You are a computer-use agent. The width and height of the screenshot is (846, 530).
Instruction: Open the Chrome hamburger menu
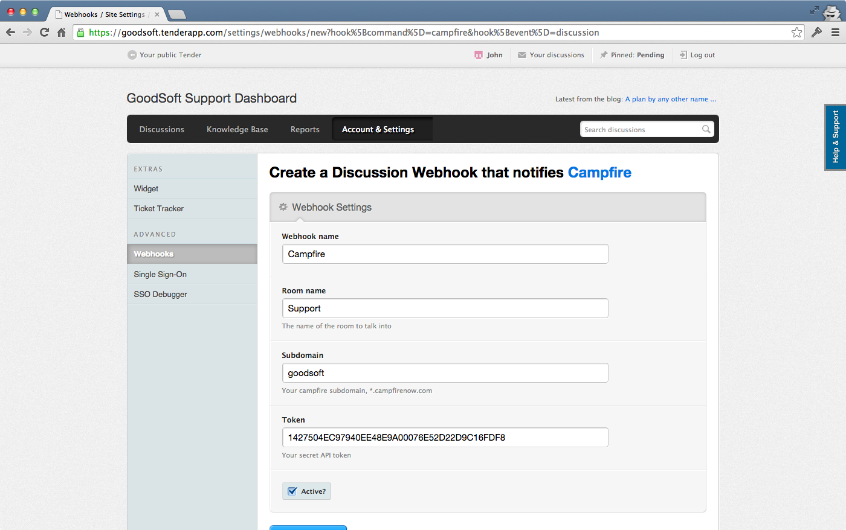click(835, 33)
